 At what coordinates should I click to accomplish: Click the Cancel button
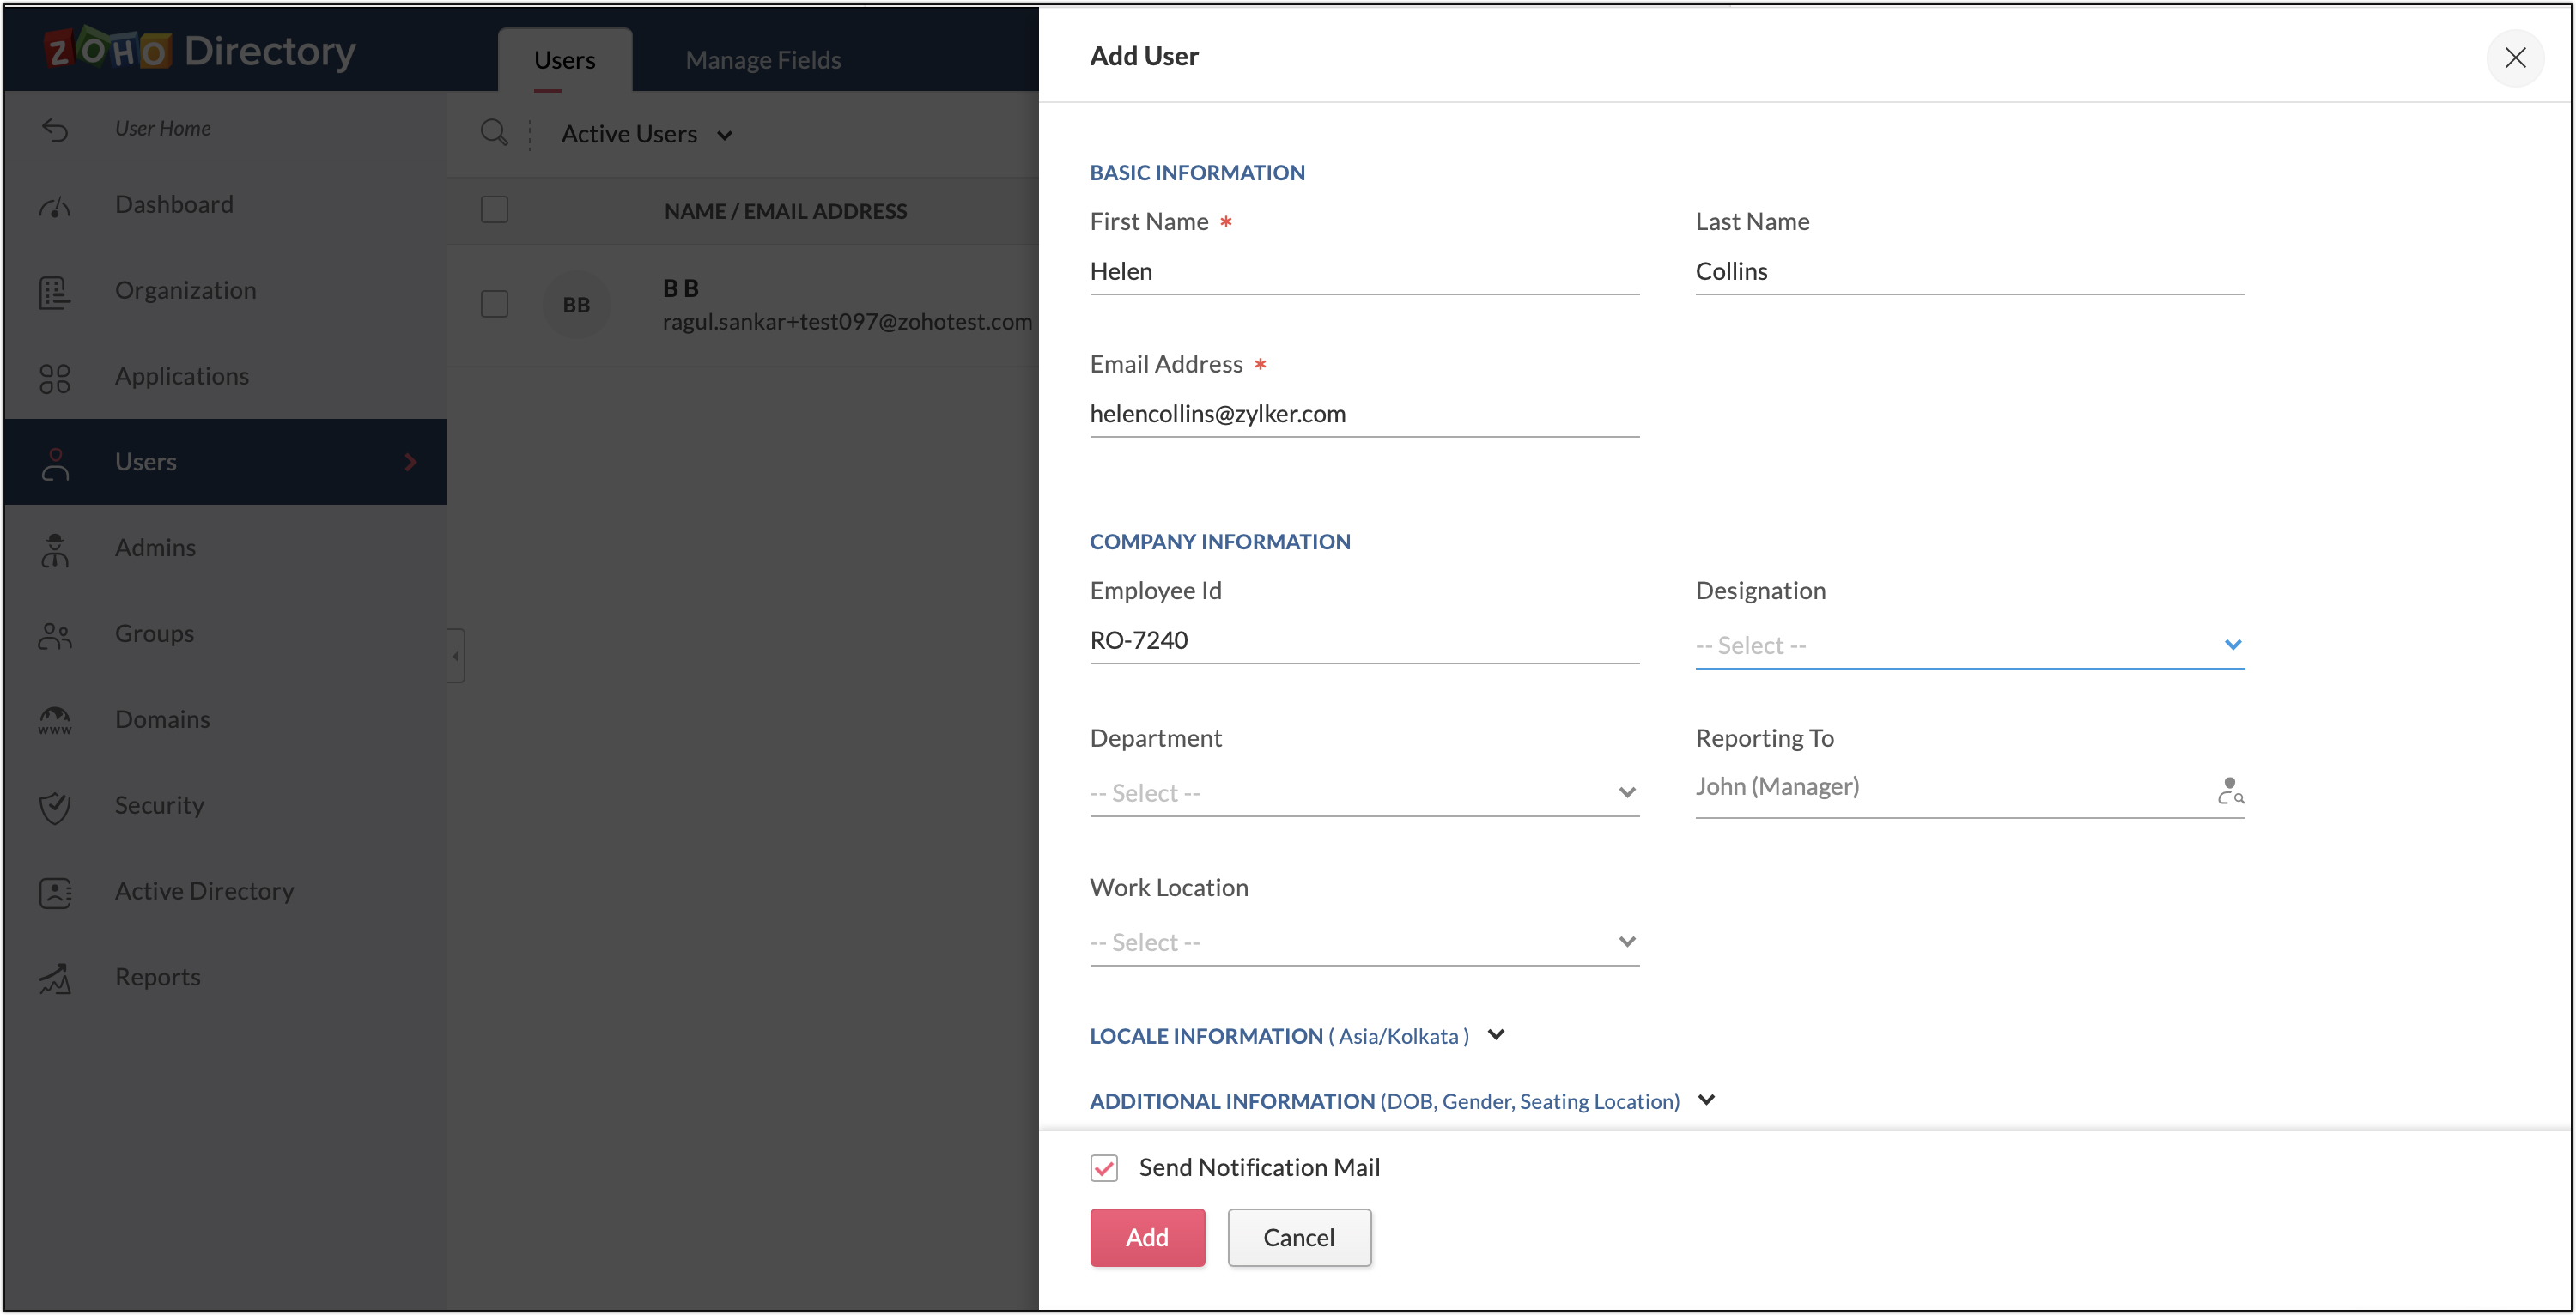coord(1298,1237)
